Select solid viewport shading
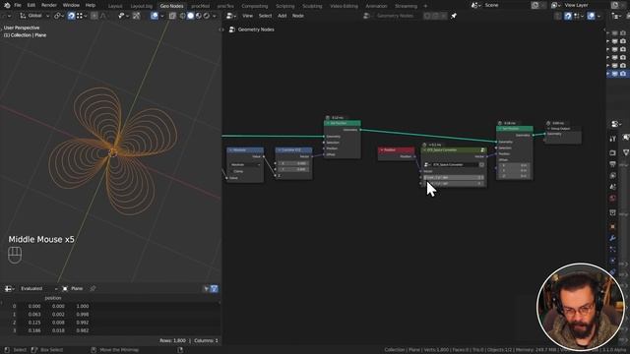The height and width of the screenshot is (354, 630). coord(190,16)
